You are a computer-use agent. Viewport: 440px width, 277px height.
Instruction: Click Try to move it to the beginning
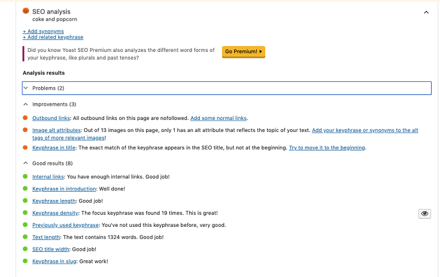tap(327, 147)
